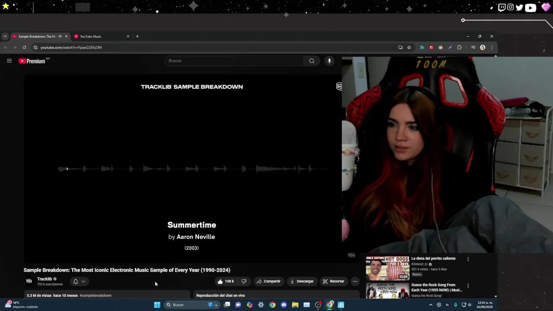Open a new browser tab
Screen dimensions: 553x311
point(137,36)
